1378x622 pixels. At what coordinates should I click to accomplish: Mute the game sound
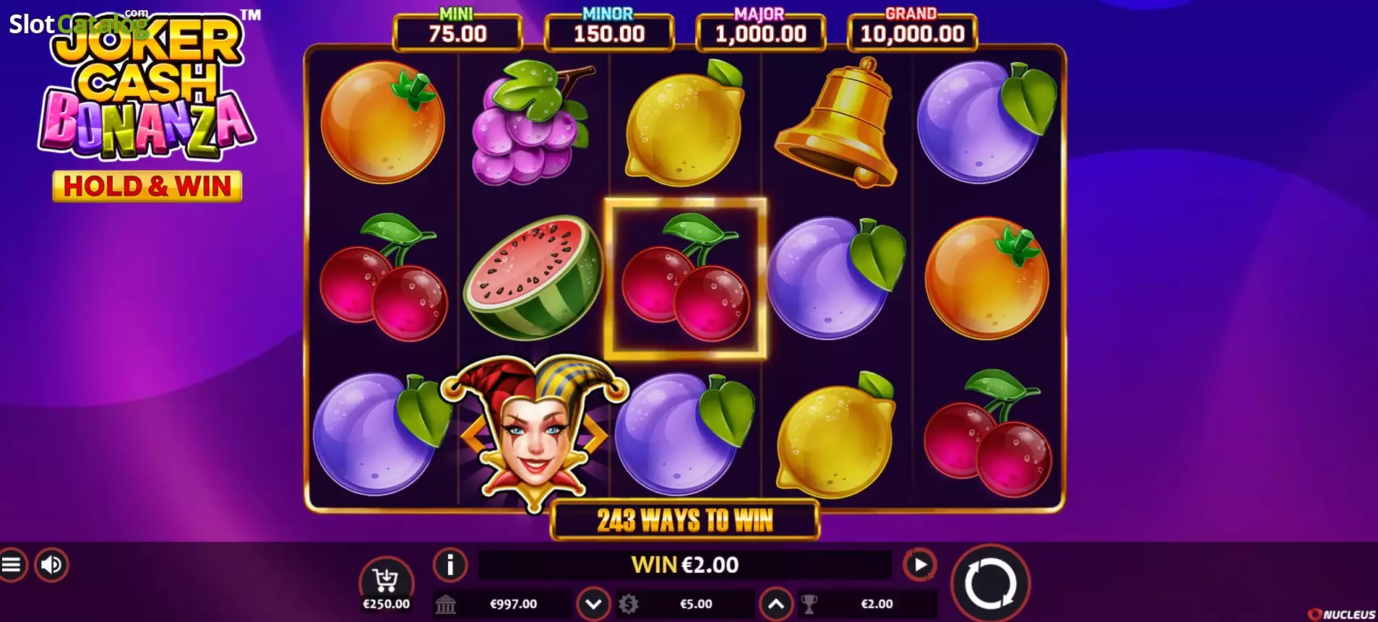click(x=51, y=565)
